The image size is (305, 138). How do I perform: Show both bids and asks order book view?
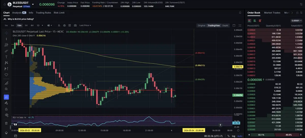click(x=250, y=20)
